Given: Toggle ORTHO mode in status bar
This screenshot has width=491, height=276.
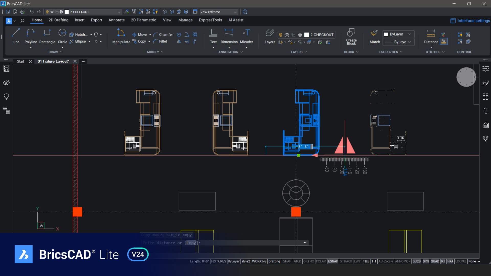Looking at the screenshot, I should [x=308, y=261].
